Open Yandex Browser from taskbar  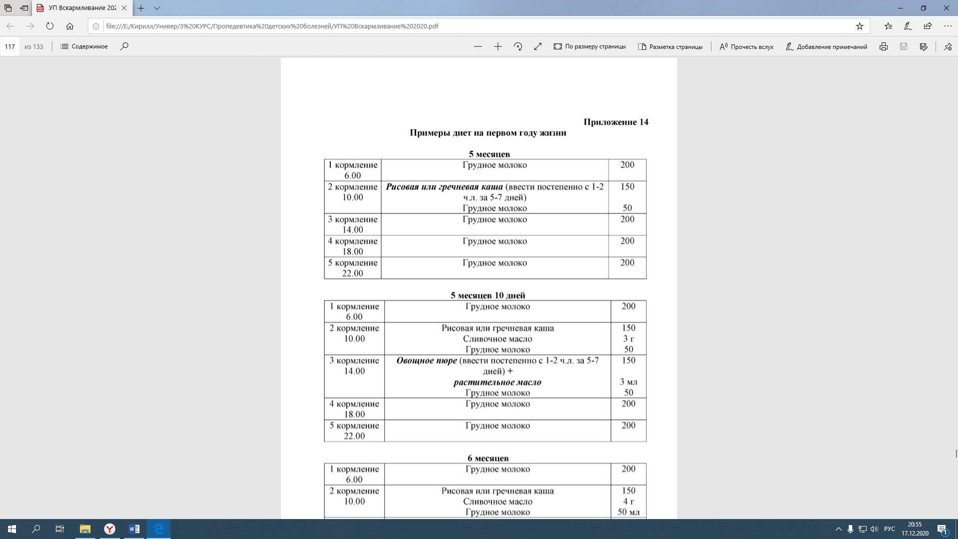coord(110,529)
